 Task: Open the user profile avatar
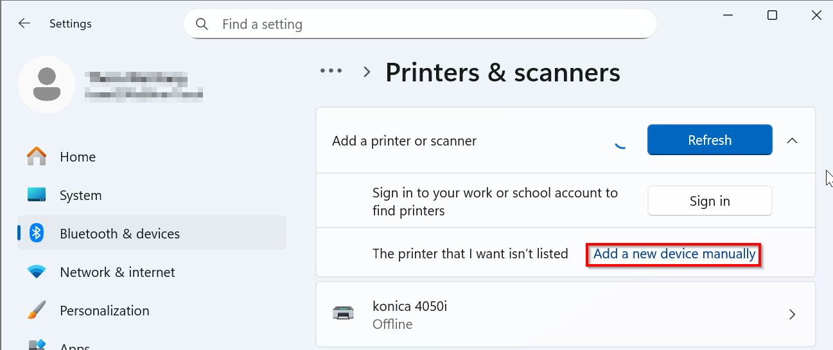click(x=47, y=85)
